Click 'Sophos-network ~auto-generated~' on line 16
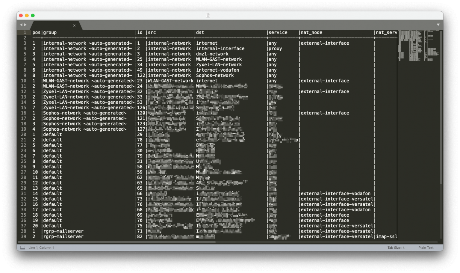The width and height of the screenshot is (460, 273). (x=85, y=113)
